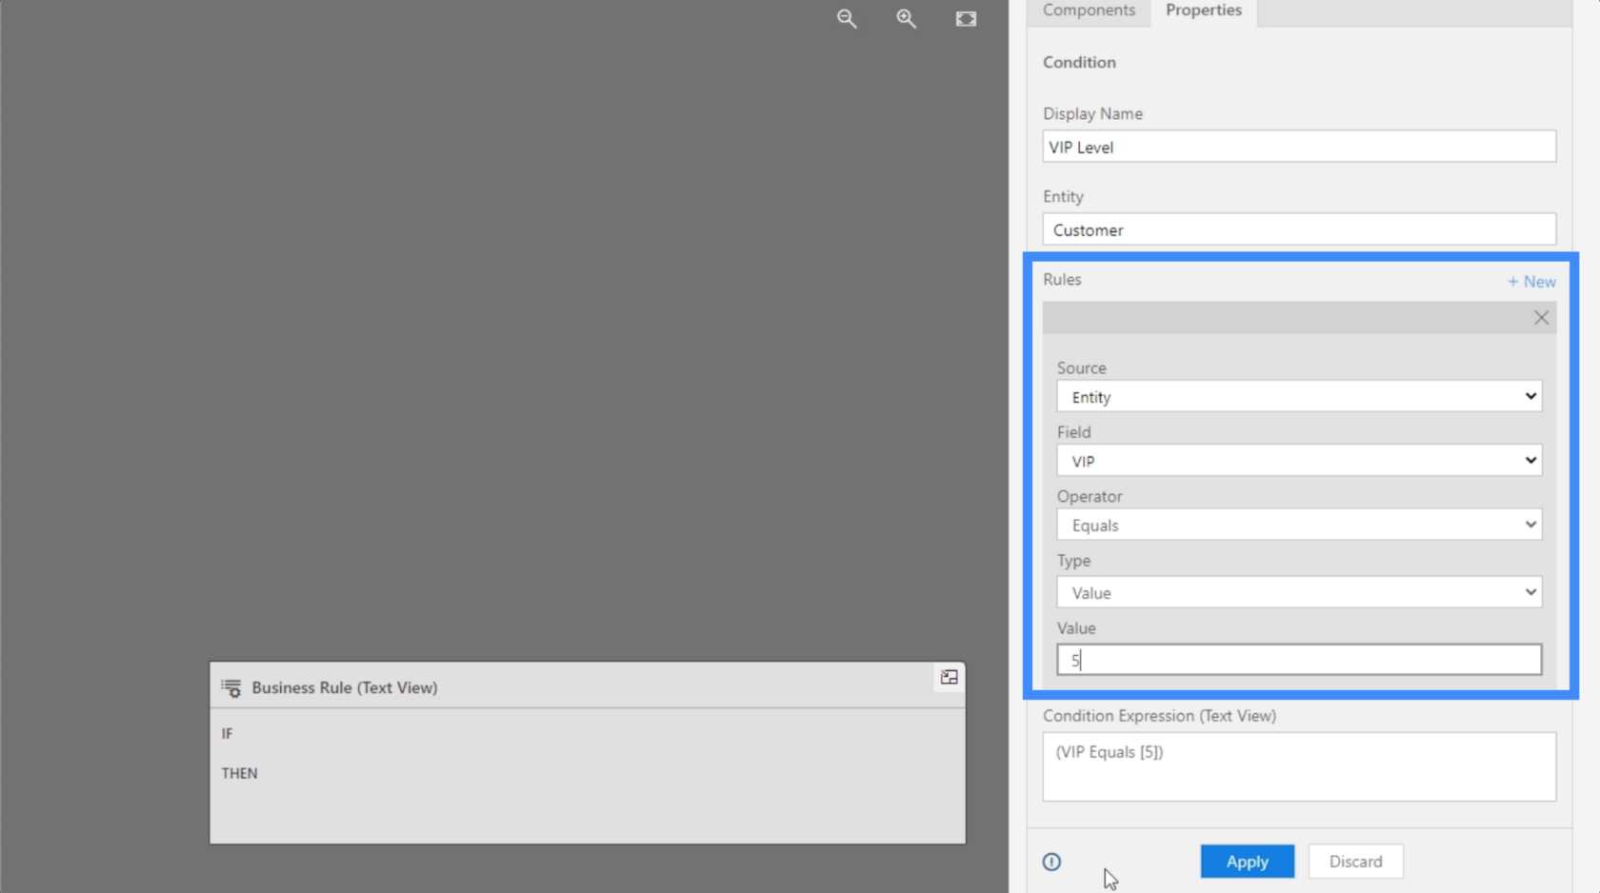Click the Entity field showing Customer
Image resolution: width=1600 pixels, height=893 pixels.
click(1299, 229)
